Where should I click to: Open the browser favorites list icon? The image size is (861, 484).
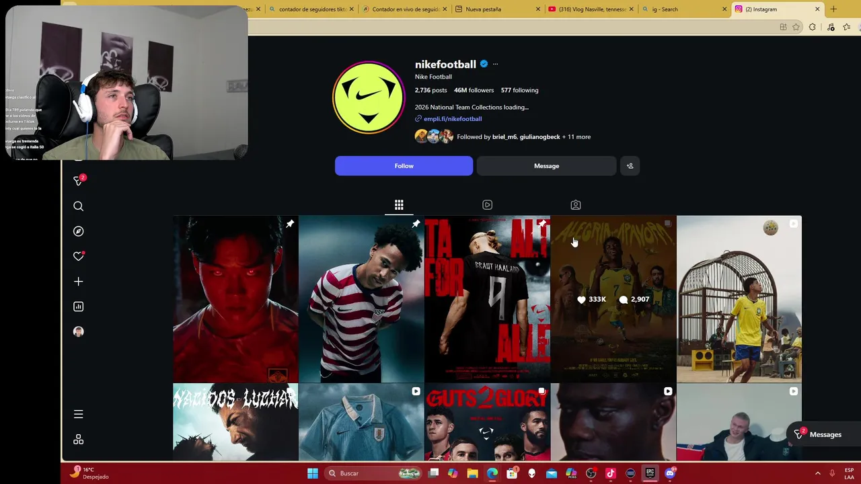[x=846, y=27]
